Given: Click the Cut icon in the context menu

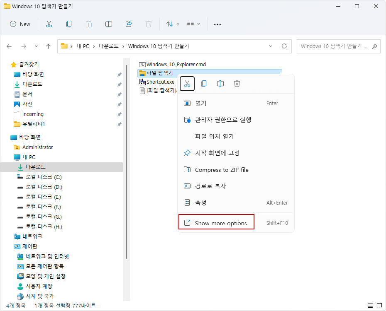Looking at the screenshot, I should click(187, 84).
